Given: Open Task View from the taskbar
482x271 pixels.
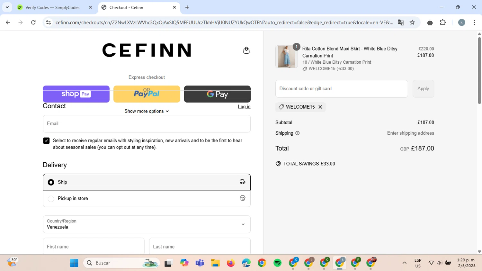Looking at the screenshot, I should [x=169, y=263].
